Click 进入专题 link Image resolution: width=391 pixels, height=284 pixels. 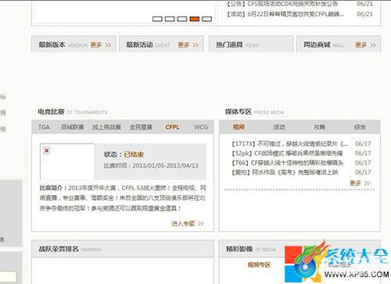(x=188, y=223)
